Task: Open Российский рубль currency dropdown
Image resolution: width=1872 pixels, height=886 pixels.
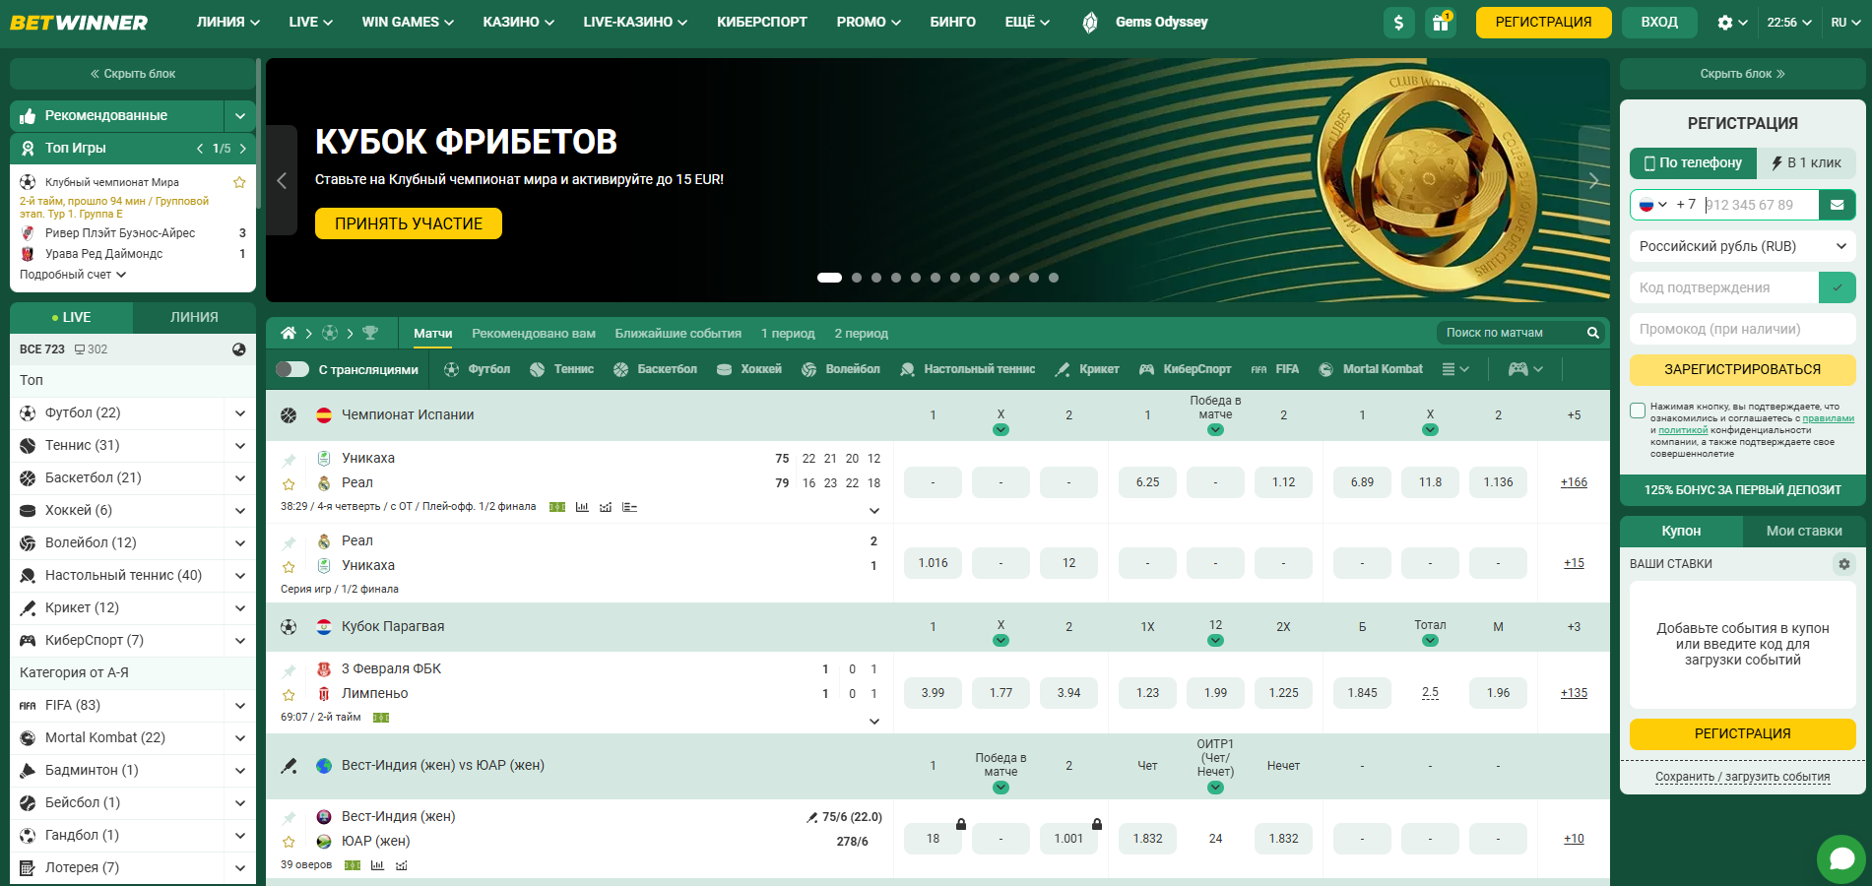Action: (x=1743, y=246)
